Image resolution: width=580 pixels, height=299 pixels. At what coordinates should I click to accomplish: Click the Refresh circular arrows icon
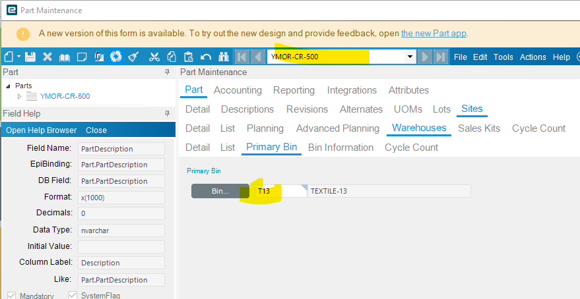point(115,57)
